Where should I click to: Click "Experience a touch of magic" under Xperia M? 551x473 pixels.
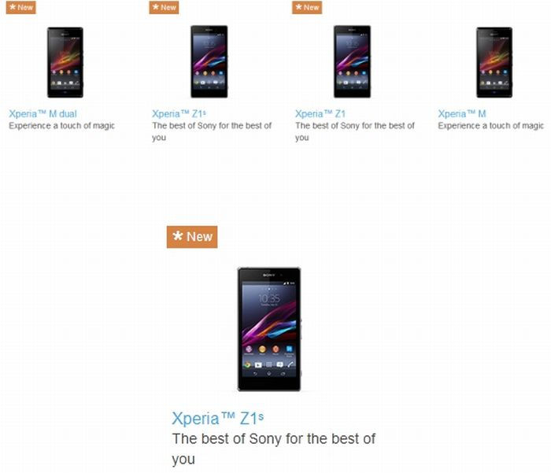pyautogui.click(x=490, y=125)
